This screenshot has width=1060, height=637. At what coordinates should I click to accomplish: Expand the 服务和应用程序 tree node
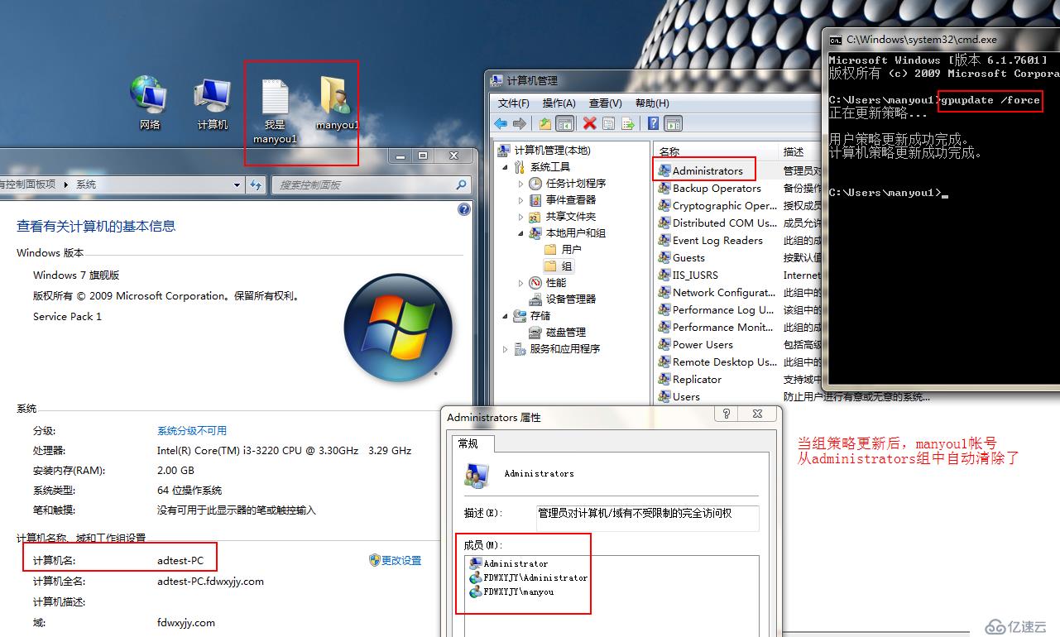coord(506,349)
